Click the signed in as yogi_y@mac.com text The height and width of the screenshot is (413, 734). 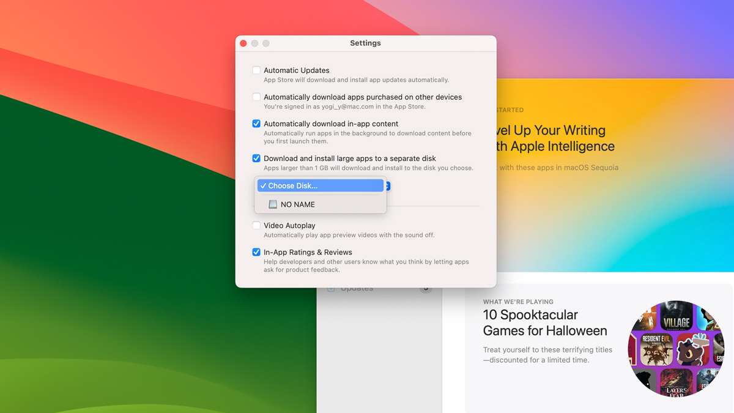click(344, 106)
